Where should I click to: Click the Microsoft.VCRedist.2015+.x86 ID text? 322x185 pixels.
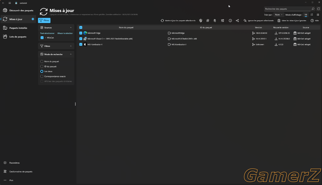pyautogui.click(x=184, y=39)
